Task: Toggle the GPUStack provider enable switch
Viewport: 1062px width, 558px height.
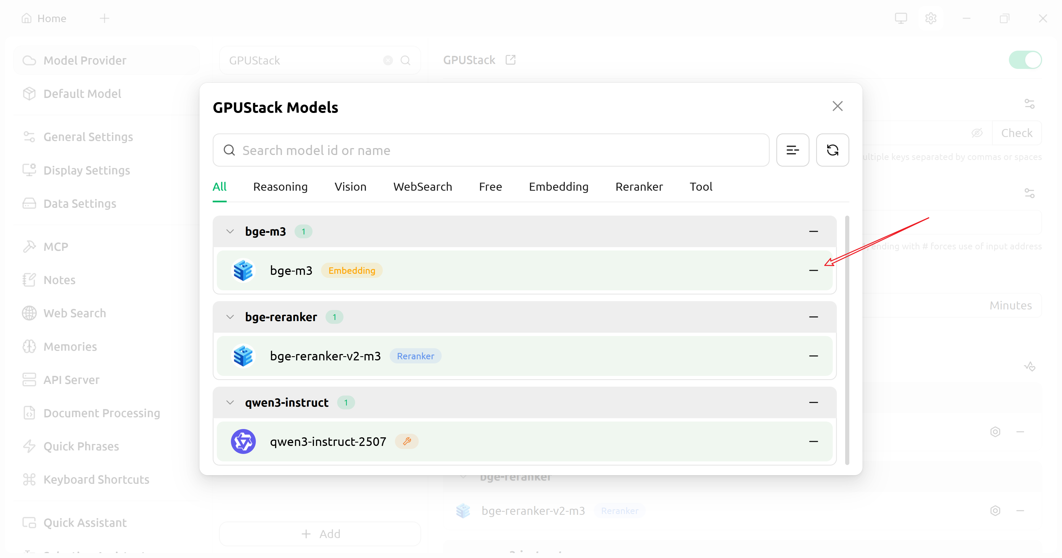Action: pyautogui.click(x=1025, y=60)
